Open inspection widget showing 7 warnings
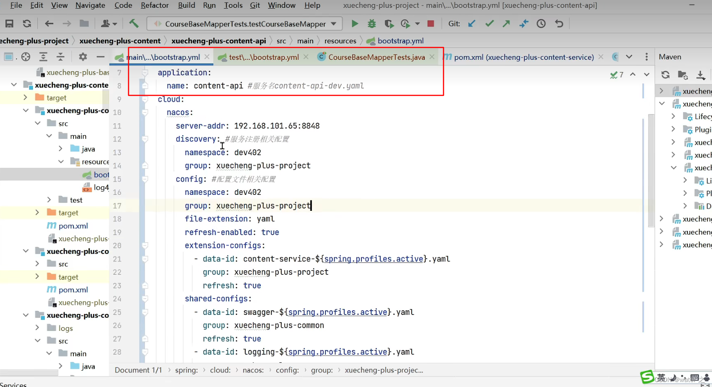This screenshot has width=712, height=387. coord(617,75)
